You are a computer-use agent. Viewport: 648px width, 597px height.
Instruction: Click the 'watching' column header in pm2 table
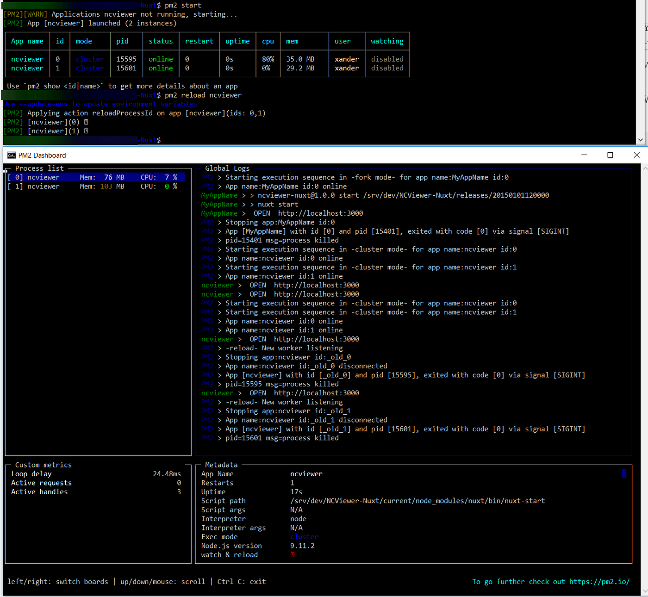tap(387, 41)
